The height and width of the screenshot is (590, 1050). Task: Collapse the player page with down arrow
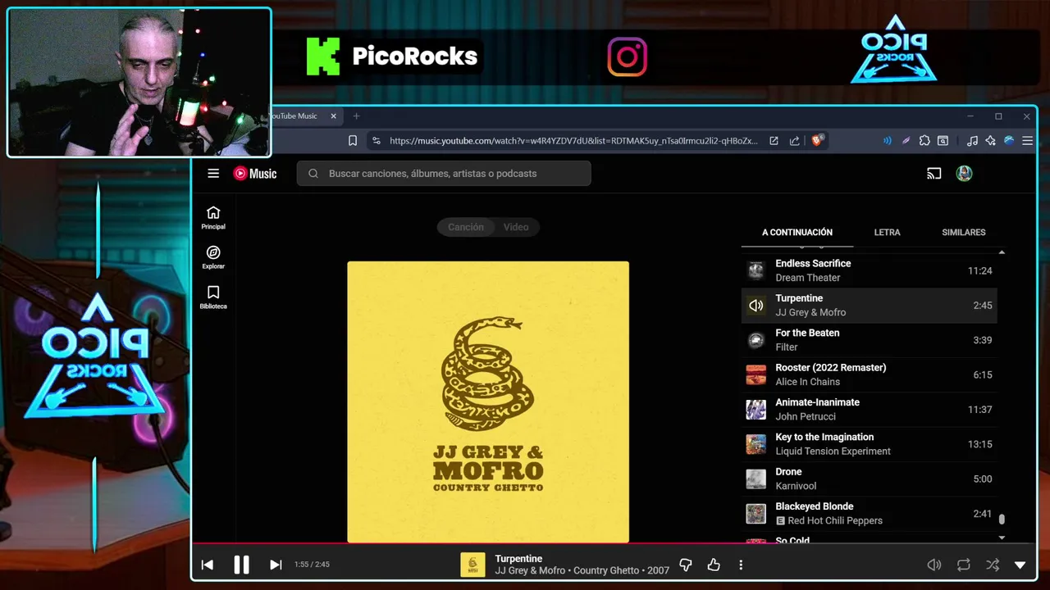pos(1020,565)
